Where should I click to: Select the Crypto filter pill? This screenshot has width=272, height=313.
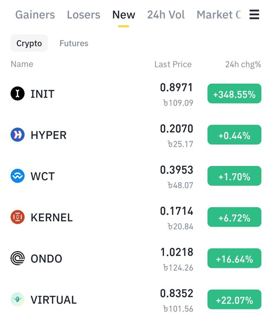[x=29, y=43]
